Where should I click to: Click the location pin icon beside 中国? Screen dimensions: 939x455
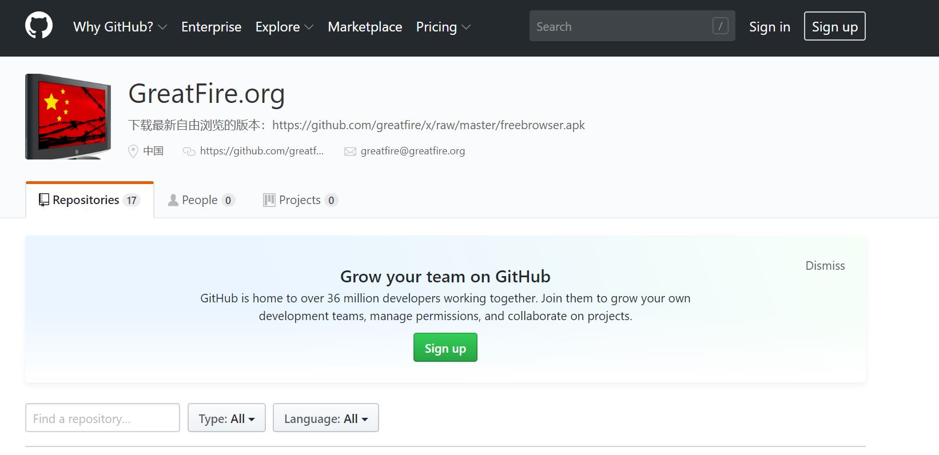click(x=133, y=151)
